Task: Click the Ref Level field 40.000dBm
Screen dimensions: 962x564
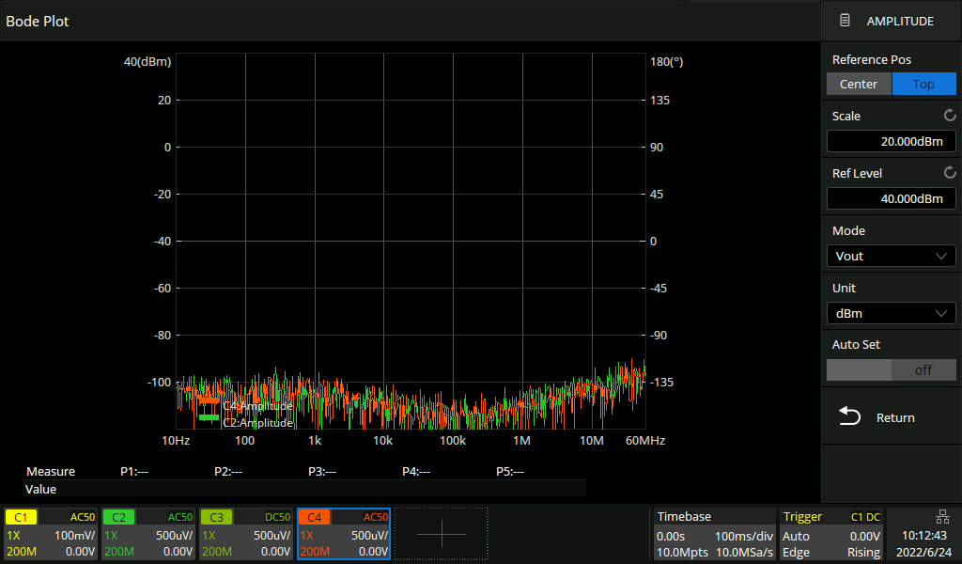Action: 891,198
